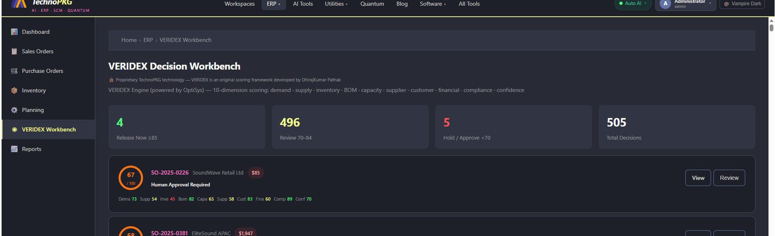Click the Conf 70 score
The width and height of the screenshot is (775, 236).
(304, 199)
